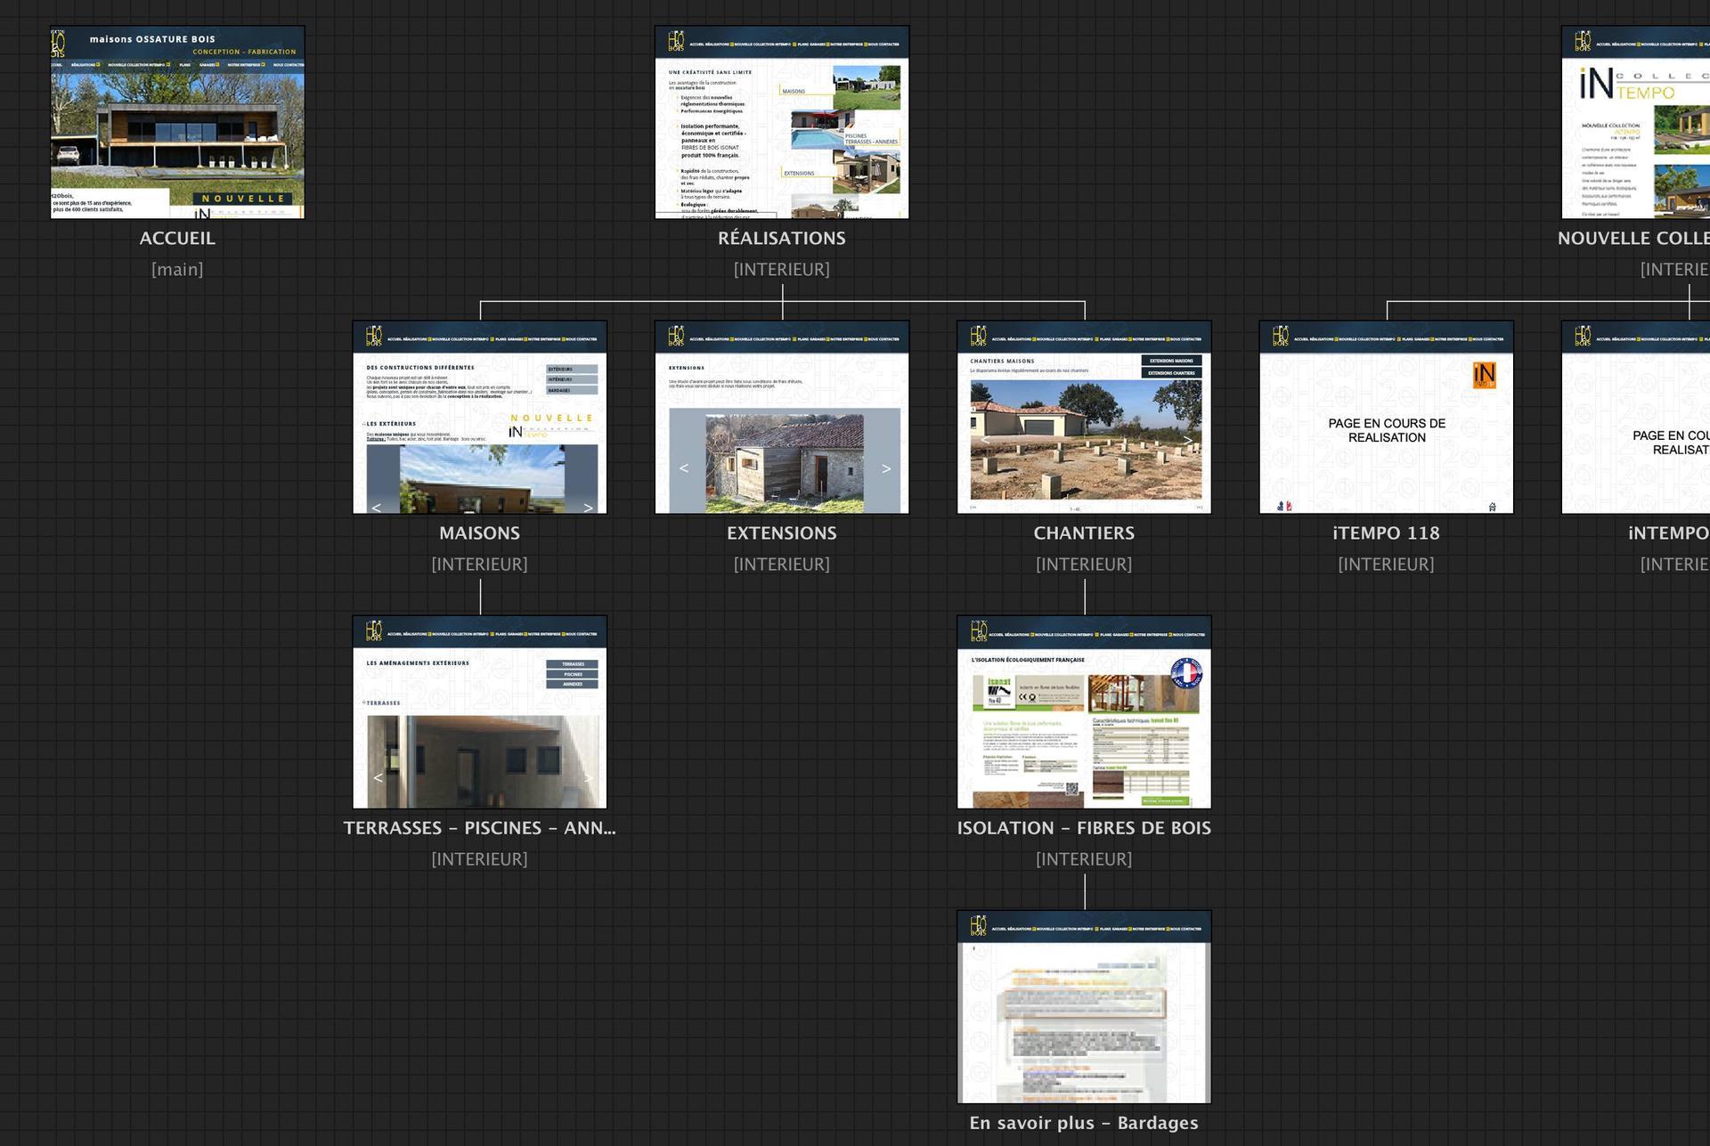Click EXTENSIONS link in RÉALISATIONS thumbnail

pyautogui.click(x=799, y=173)
